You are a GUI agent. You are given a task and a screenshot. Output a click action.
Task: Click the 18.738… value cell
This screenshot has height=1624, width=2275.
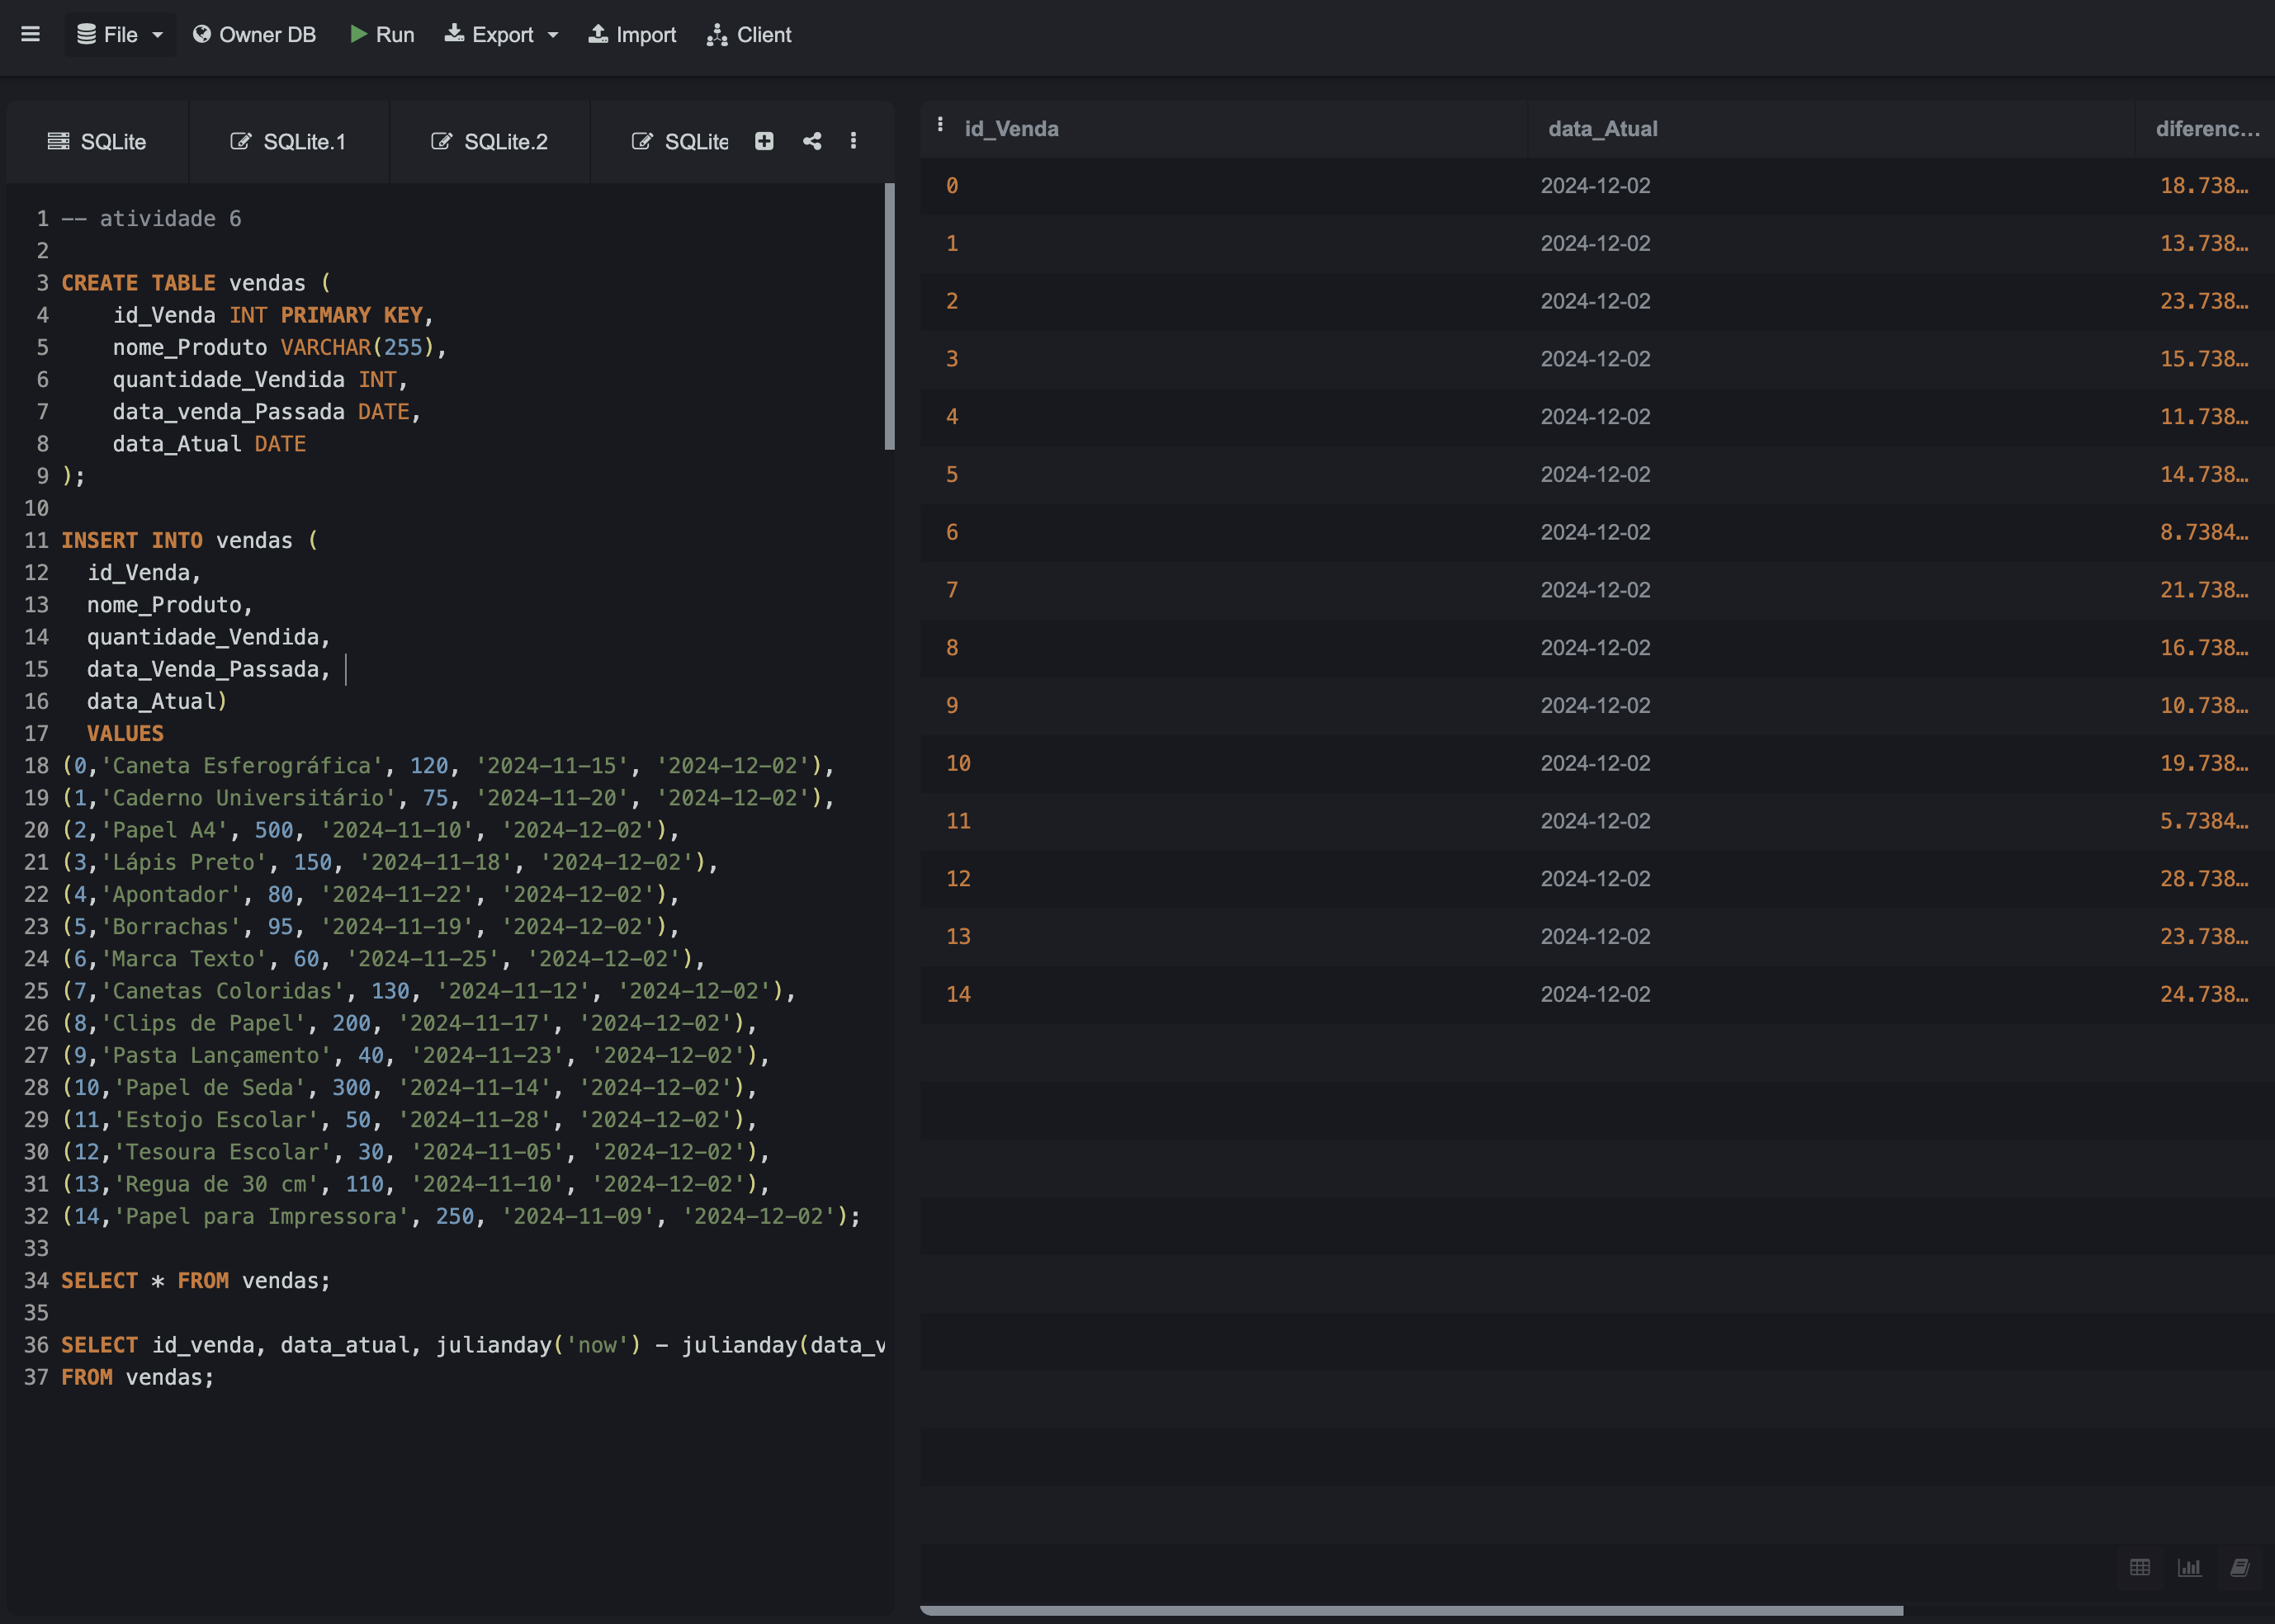point(2204,186)
